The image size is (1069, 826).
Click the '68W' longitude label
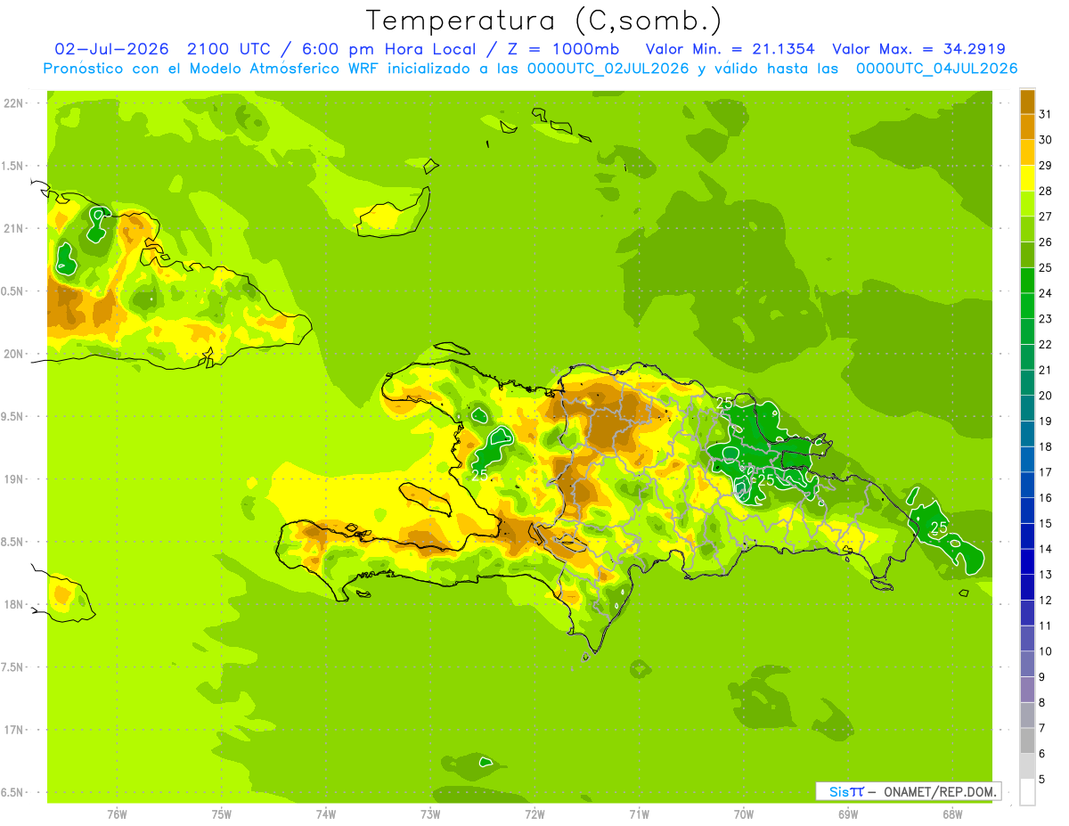coord(952,814)
